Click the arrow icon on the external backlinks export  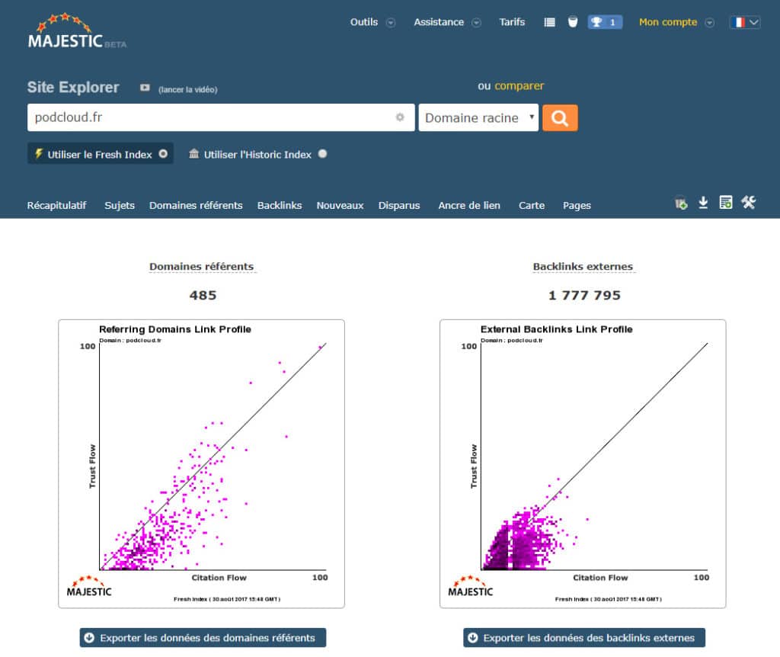pyautogui.click(x=472, y=638)
